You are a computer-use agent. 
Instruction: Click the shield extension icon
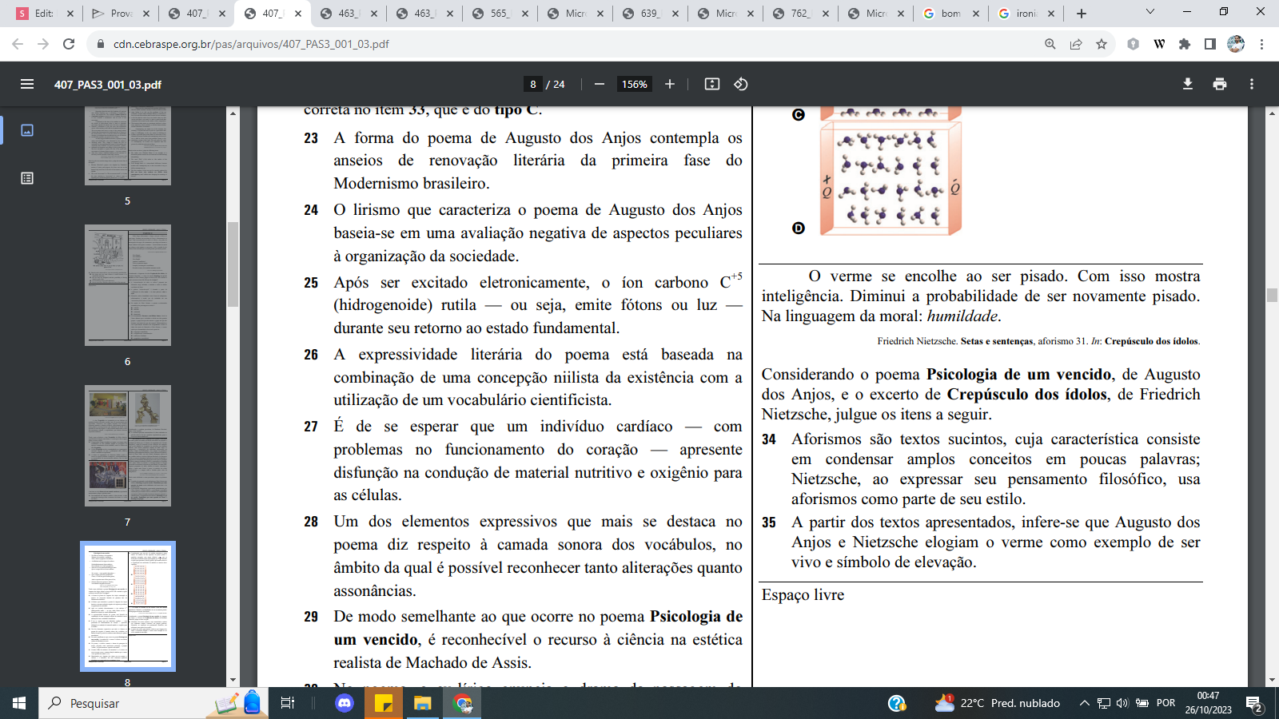point(1133,44)
